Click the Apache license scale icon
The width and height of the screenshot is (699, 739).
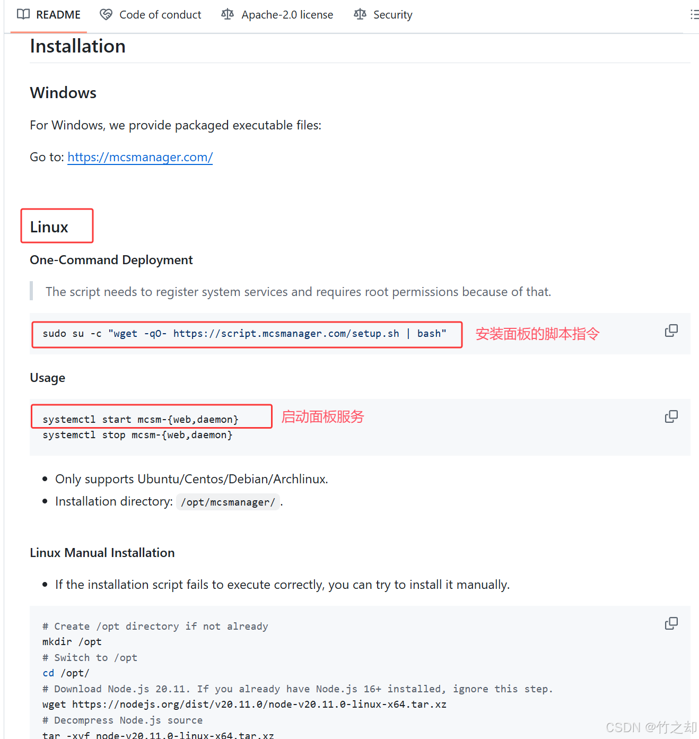click(228, 14)
